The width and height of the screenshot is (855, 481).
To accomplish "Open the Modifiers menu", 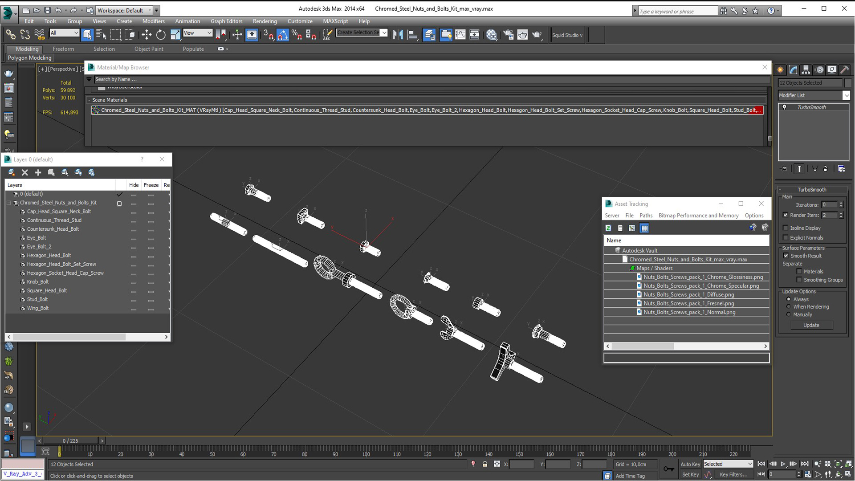I will (x=153, y=21).
